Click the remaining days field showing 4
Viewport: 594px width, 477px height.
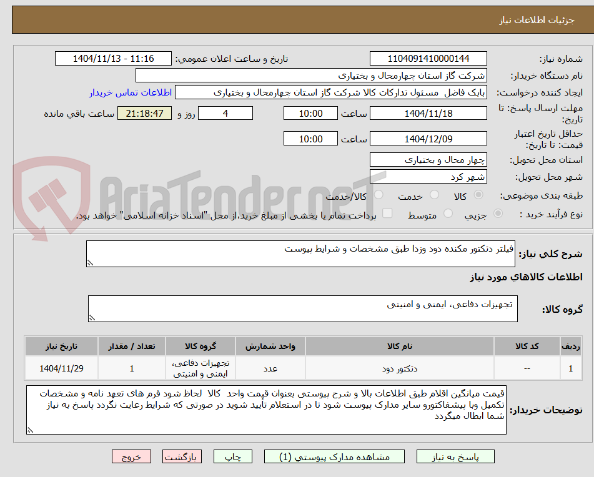click(x=225, y=113)
